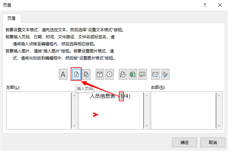Place cursor in center header text box
Image resolution: width=228 pixels, height=151 pixels.
[111, 110]
